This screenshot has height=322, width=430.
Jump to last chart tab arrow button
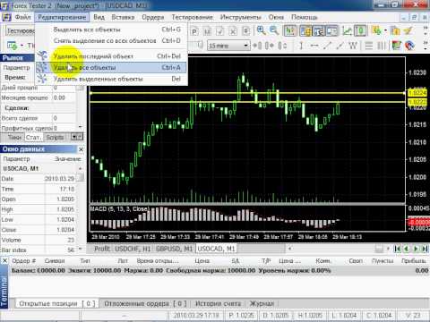(x=426, y=249)
